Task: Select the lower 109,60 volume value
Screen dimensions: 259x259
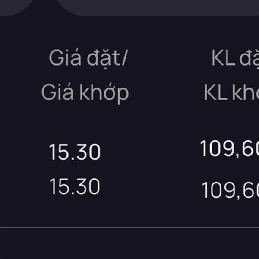Action: (231, 190)
